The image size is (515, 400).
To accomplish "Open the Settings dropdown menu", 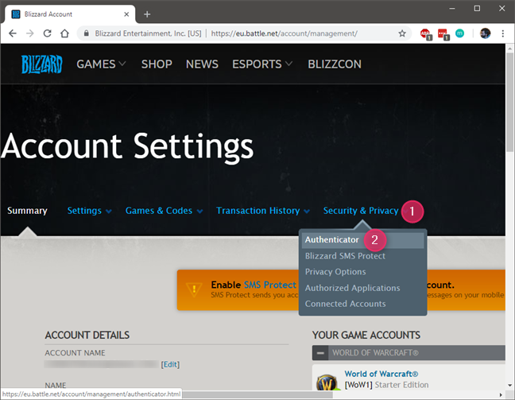I will [x=89, y=211].
